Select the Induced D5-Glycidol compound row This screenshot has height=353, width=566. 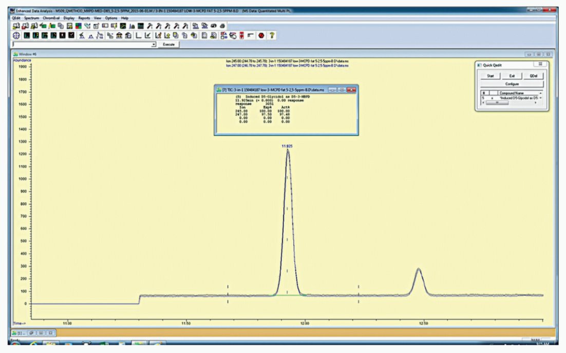(x=511, y=98)
